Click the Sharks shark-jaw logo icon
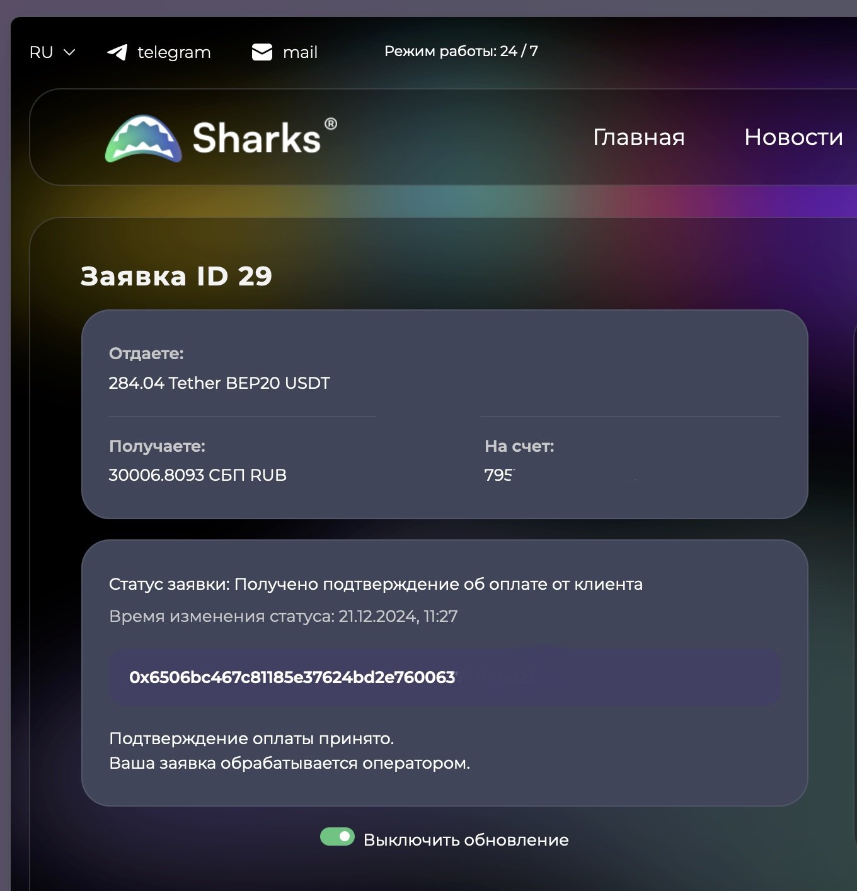 (144, 139)
